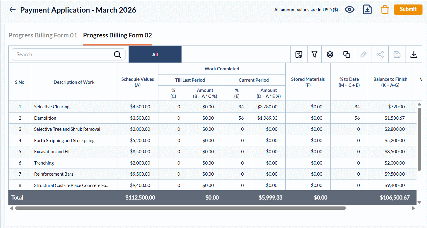Click the pencil edit icon
427x228 pixels.
[x=364, y=54]
